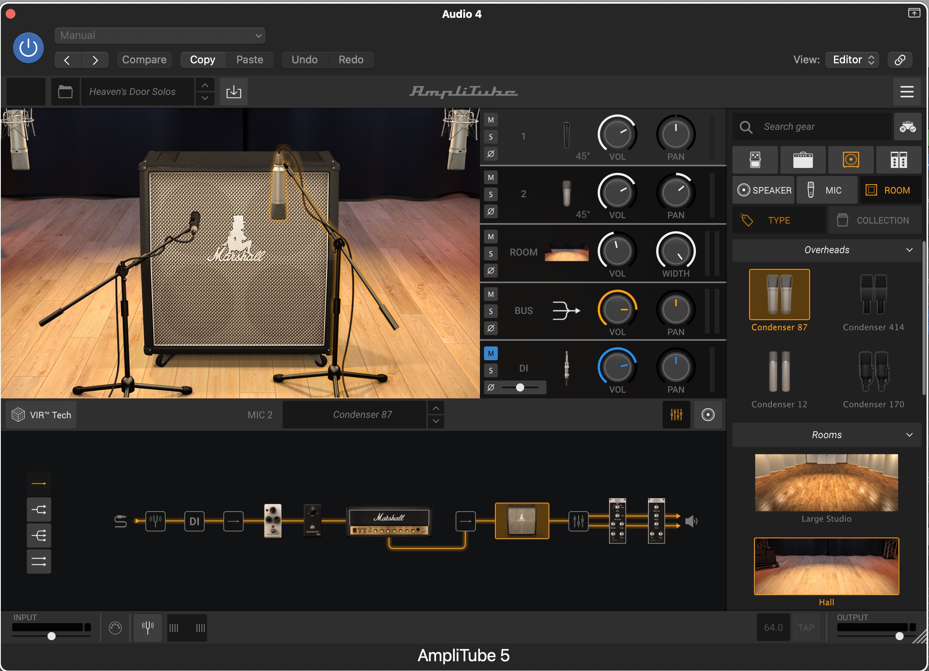Click the save preset download icon
This screenshot has height=671, width=929.
[x=233, y=92]
